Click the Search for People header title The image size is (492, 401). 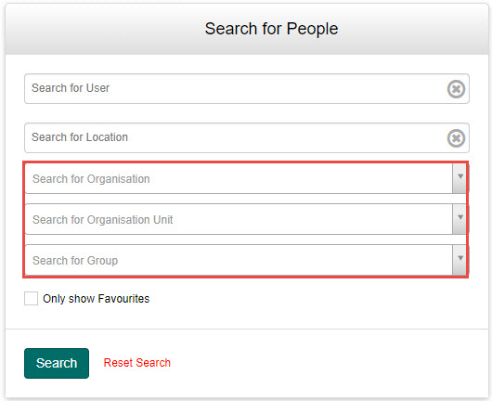click(271, 29)
